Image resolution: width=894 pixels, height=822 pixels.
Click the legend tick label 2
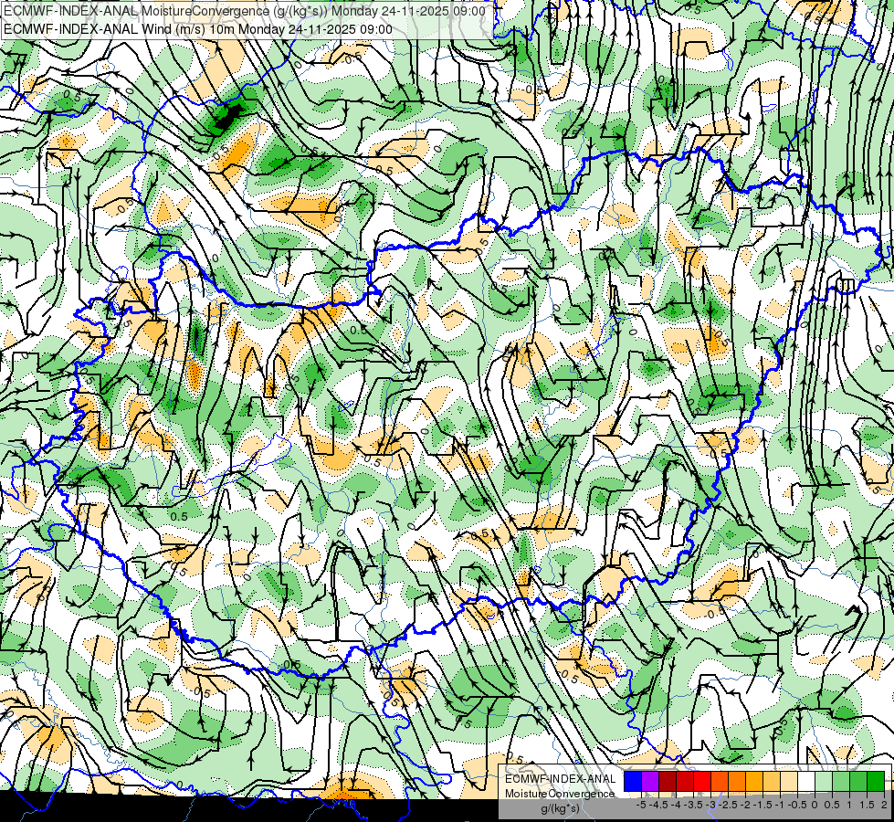[x=884, y=805]
